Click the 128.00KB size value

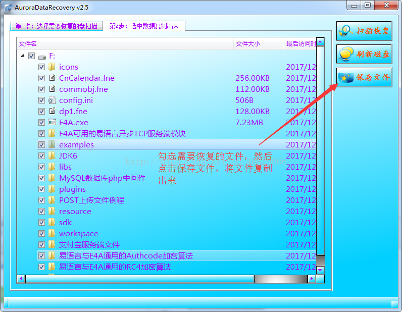(x=253, y=111)
